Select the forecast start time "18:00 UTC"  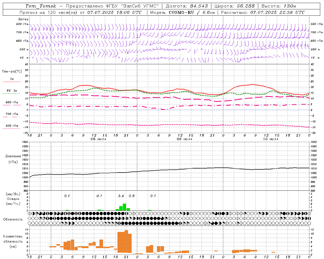[x=129, y=12]
